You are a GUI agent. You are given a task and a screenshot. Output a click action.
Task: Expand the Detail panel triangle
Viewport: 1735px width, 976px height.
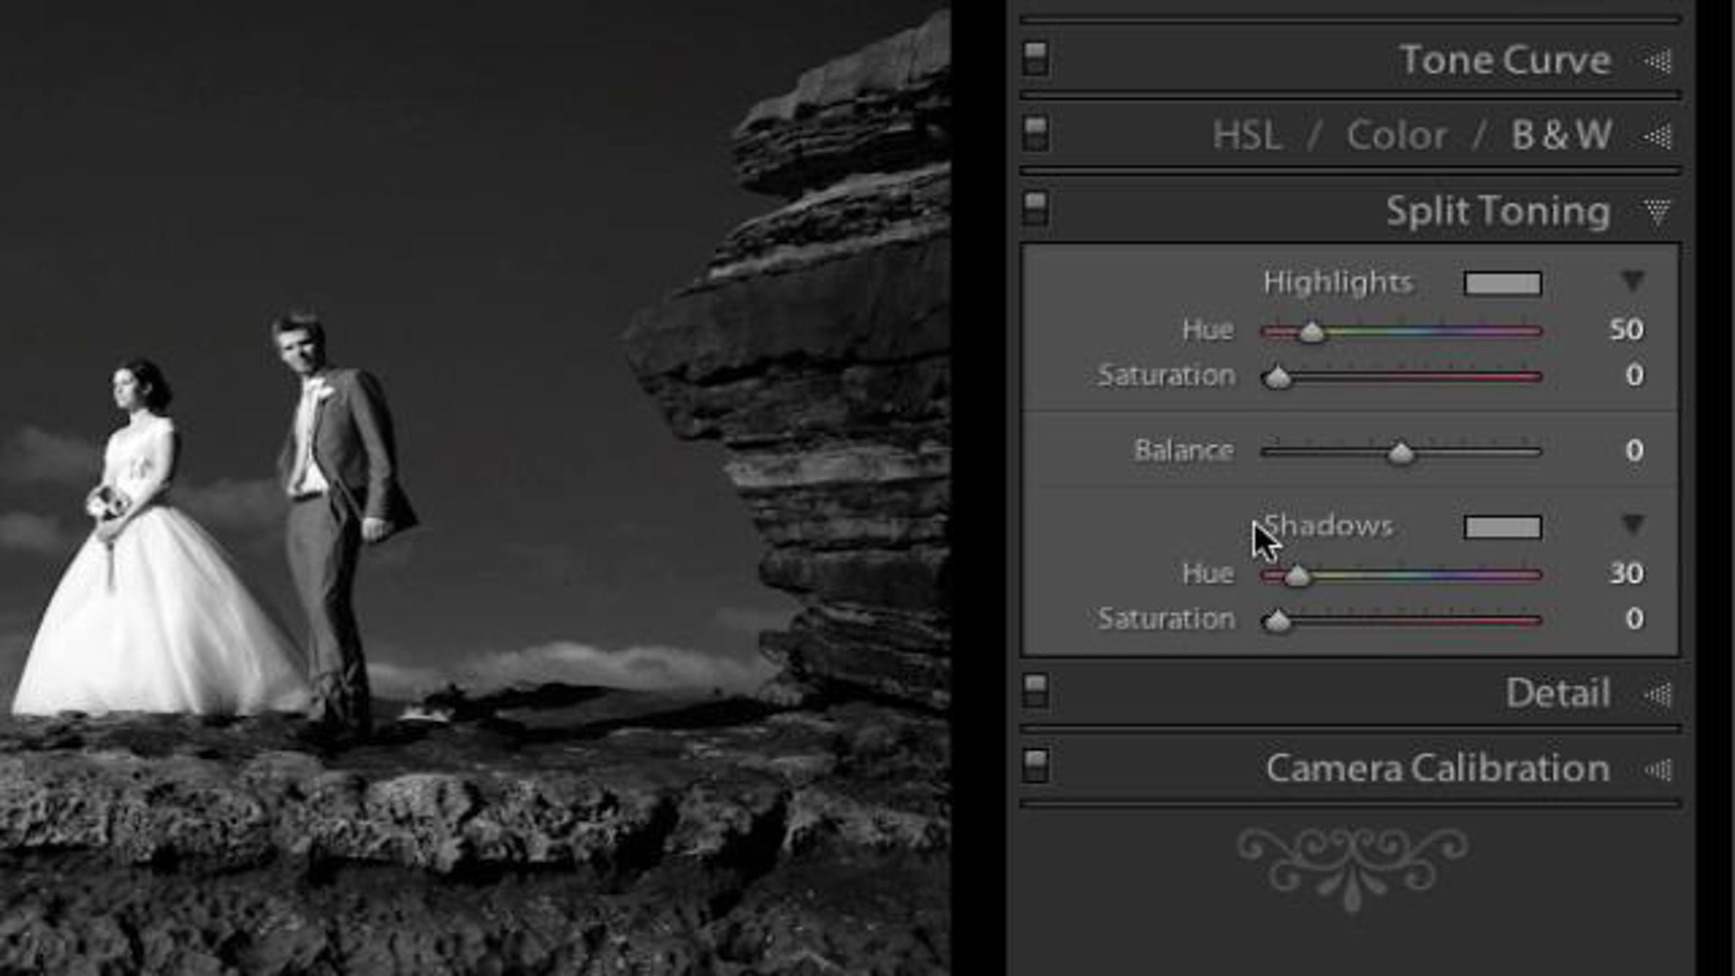pos(1658,695)
